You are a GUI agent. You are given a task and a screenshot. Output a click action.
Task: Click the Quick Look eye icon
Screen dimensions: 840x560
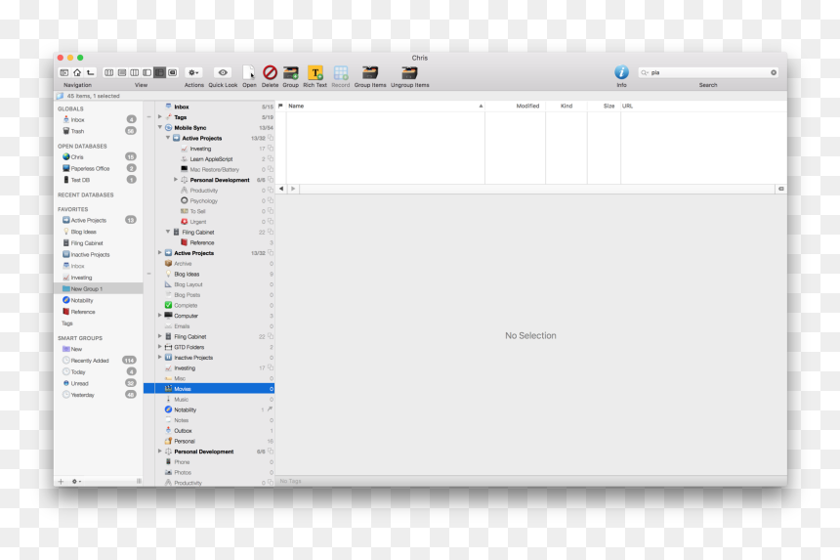pyautogui.click(x=223, y=72)
